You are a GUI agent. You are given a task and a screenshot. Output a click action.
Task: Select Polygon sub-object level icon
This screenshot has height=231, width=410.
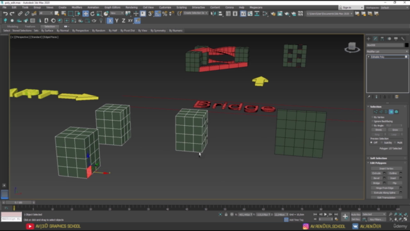(391, 112)
